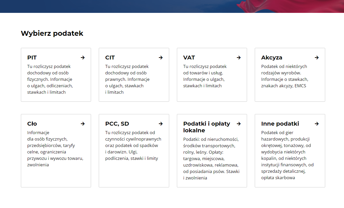Click Inne podatki description about gier hazardowych
Screen dimensions: 344x208
(287, 155)
